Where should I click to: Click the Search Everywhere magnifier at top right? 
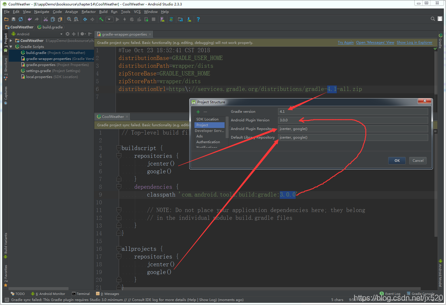click(433, 19)
